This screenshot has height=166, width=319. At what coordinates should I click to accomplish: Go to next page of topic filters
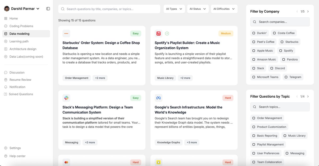(308, 97)
